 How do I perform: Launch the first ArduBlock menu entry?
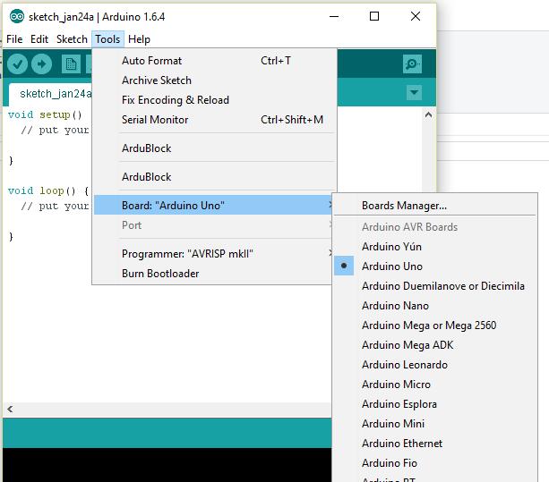(x=213, y=148)
